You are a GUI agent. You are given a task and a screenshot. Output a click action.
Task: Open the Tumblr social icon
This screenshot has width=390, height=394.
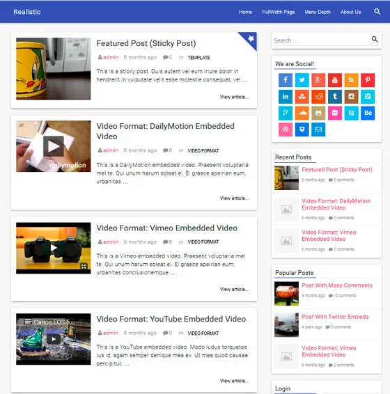coord(335,97)
